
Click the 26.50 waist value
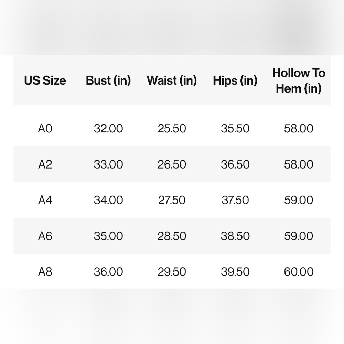click(172, 164)
